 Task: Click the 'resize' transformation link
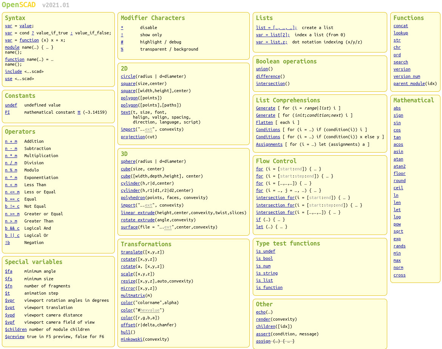(x=128, y=281)
